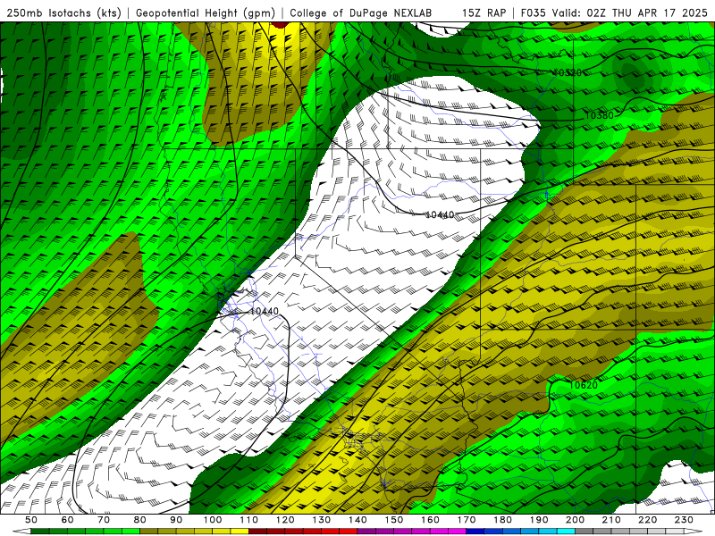Screen dimensions: 715x536
Task: Click the 230 value on the color scale
Action: [684, 520]
